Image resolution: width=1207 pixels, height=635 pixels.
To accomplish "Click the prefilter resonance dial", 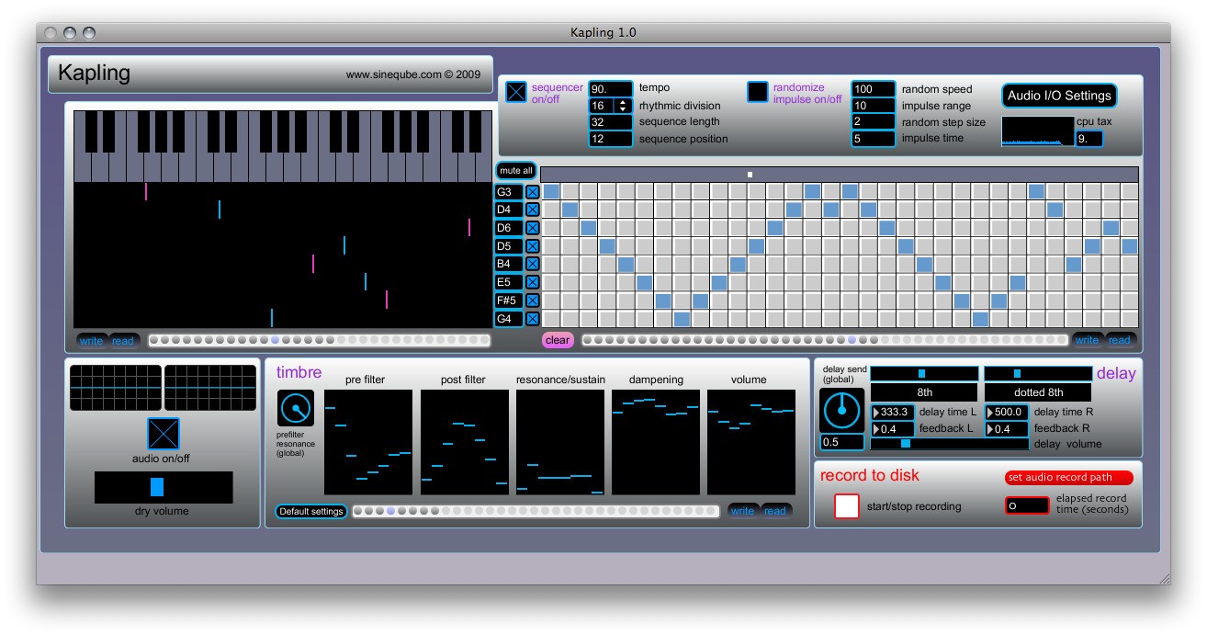I will [296, 408].
